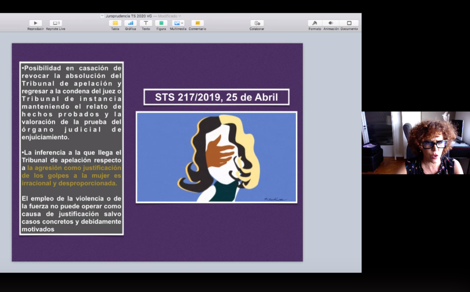Select the STS 217/2019 title box
Screen dimensions: 470x292
(216, 97)
